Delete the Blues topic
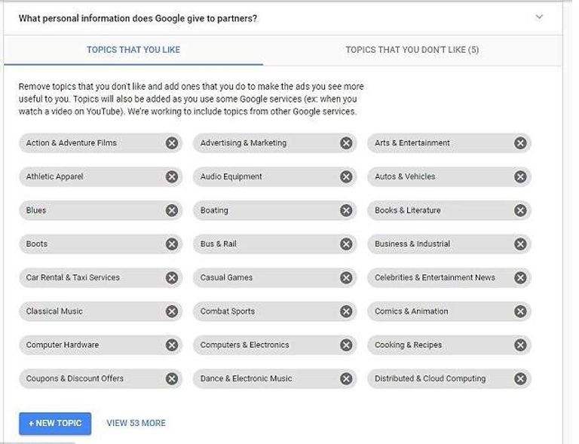This screenshot has width=579, height=444. click(172, 211)
